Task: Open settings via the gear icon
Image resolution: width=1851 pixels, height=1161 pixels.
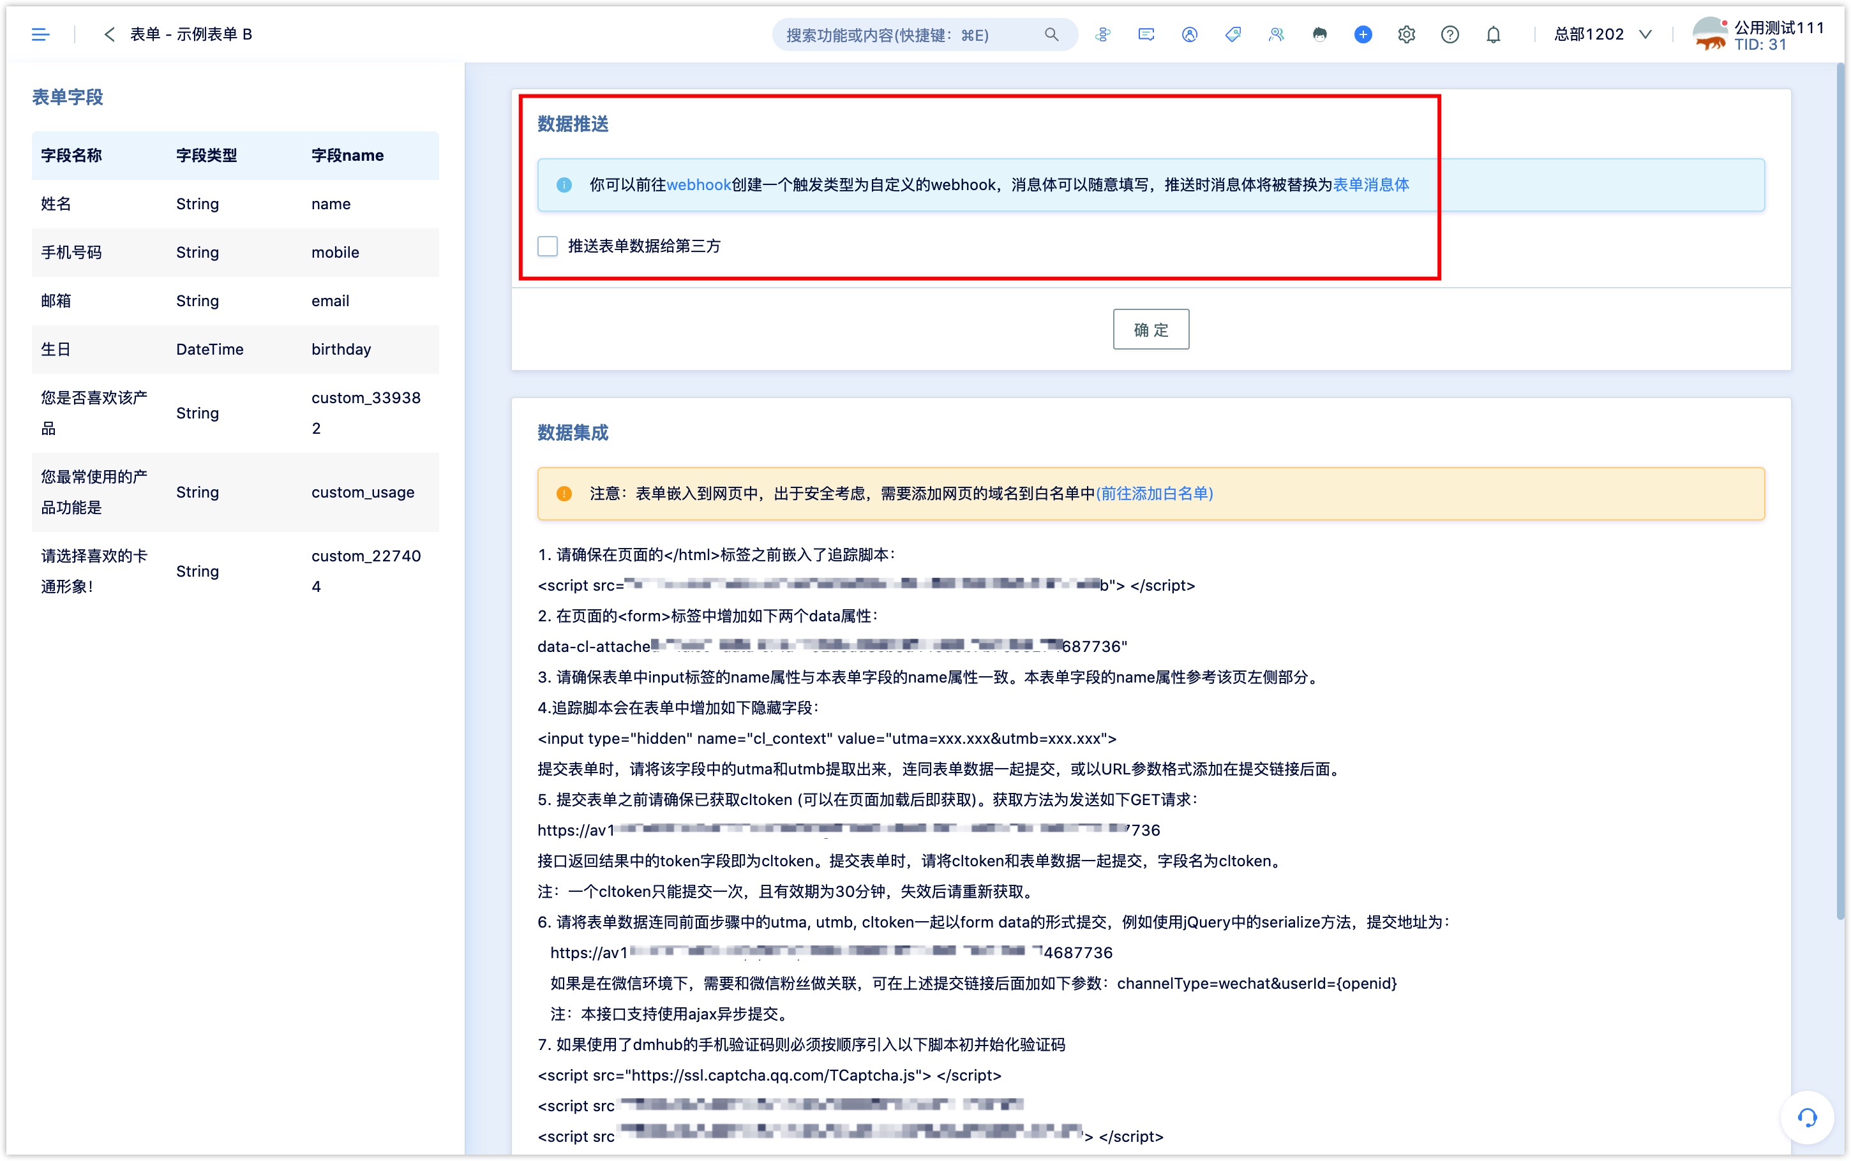Action: [1406, 34]
